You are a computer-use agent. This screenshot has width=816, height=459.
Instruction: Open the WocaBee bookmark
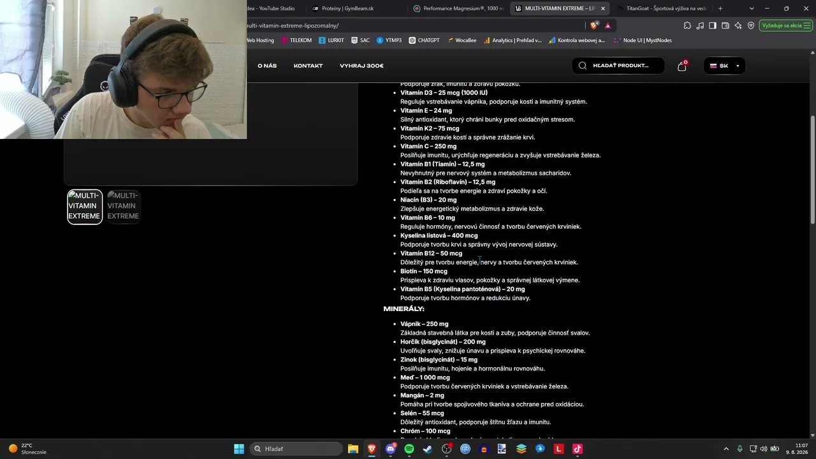tap(462, 40)
